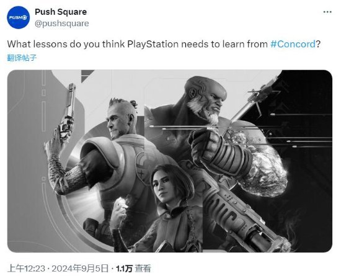This screenshot has width=341, height=276.
Task: Click the tweet text about PlayStation lessons
Action: tap(164, 44)
